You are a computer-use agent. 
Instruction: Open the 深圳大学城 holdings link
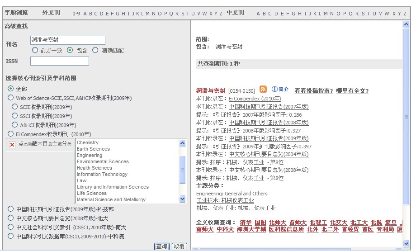(x=251, y=229)
